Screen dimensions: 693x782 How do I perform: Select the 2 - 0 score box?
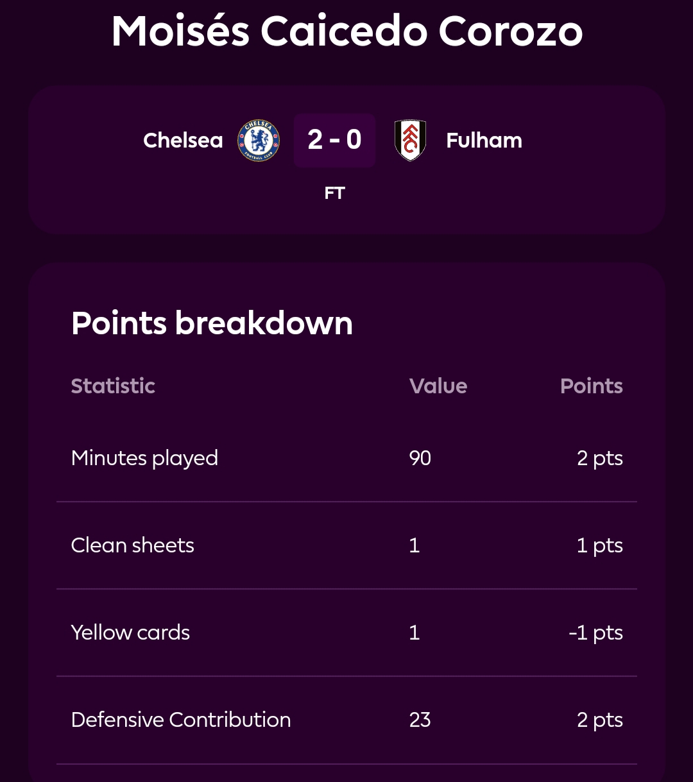335,140
